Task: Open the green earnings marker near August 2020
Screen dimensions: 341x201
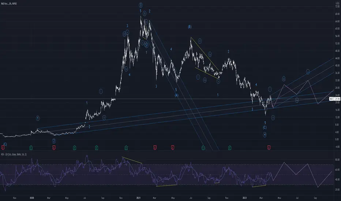Action: (97, 148)
